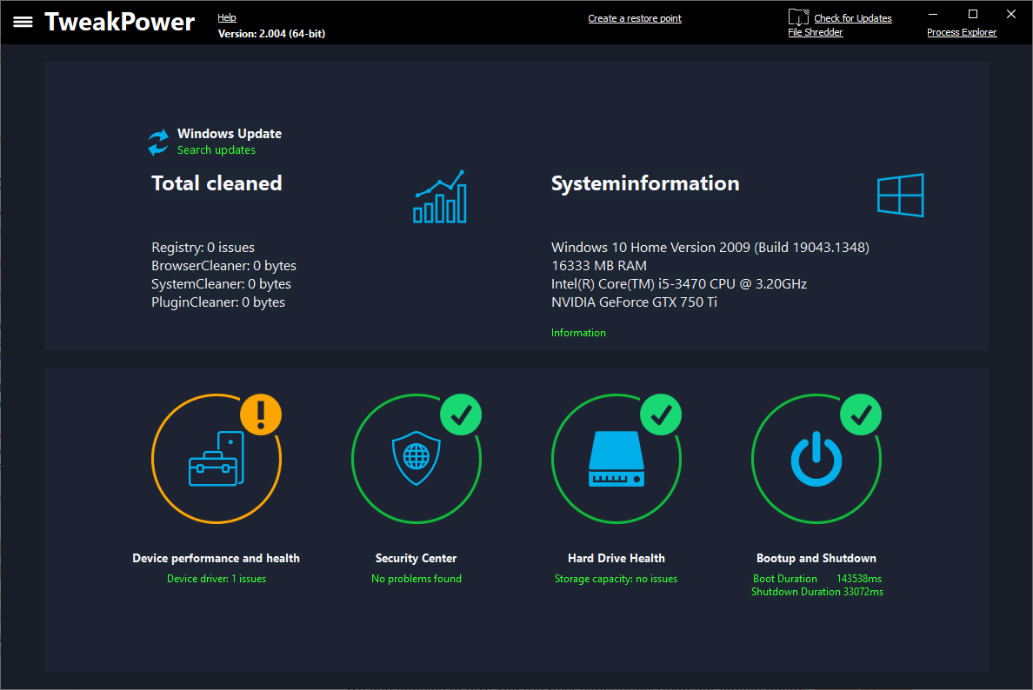This screenshot has height=690, width=1033.
Task: Click Device driver: 1 issues link
Action: pos(217,579)
